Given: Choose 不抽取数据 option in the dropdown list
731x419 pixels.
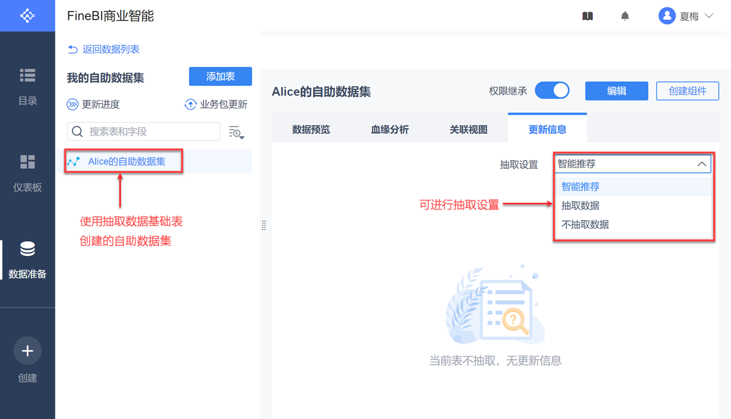Looking at the screenshot, I should click(x=633, y=224).
